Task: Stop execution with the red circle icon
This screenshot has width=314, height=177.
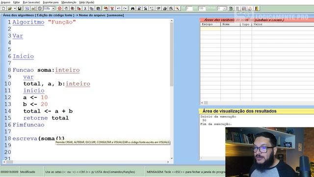Action: [x=59, y=8]
